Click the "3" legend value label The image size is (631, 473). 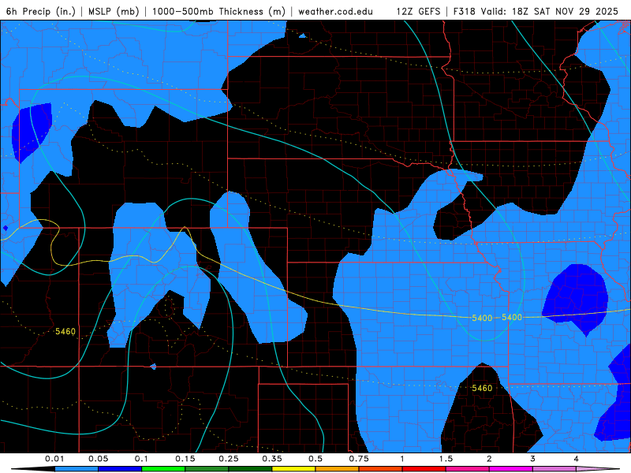coord(533,459)
